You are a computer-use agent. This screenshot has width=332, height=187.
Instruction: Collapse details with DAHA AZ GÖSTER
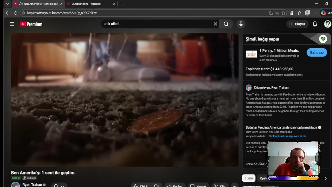click(256, 164)
